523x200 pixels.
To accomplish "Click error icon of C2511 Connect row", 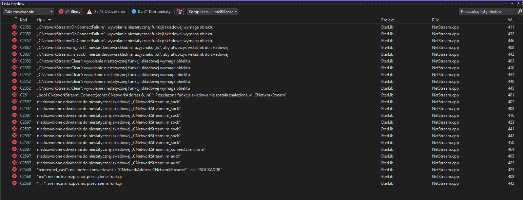I will click(x=15, y=95).
